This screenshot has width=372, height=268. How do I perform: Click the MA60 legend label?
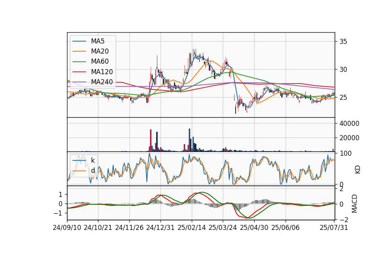pyautogui.click(x=100, y=61)
